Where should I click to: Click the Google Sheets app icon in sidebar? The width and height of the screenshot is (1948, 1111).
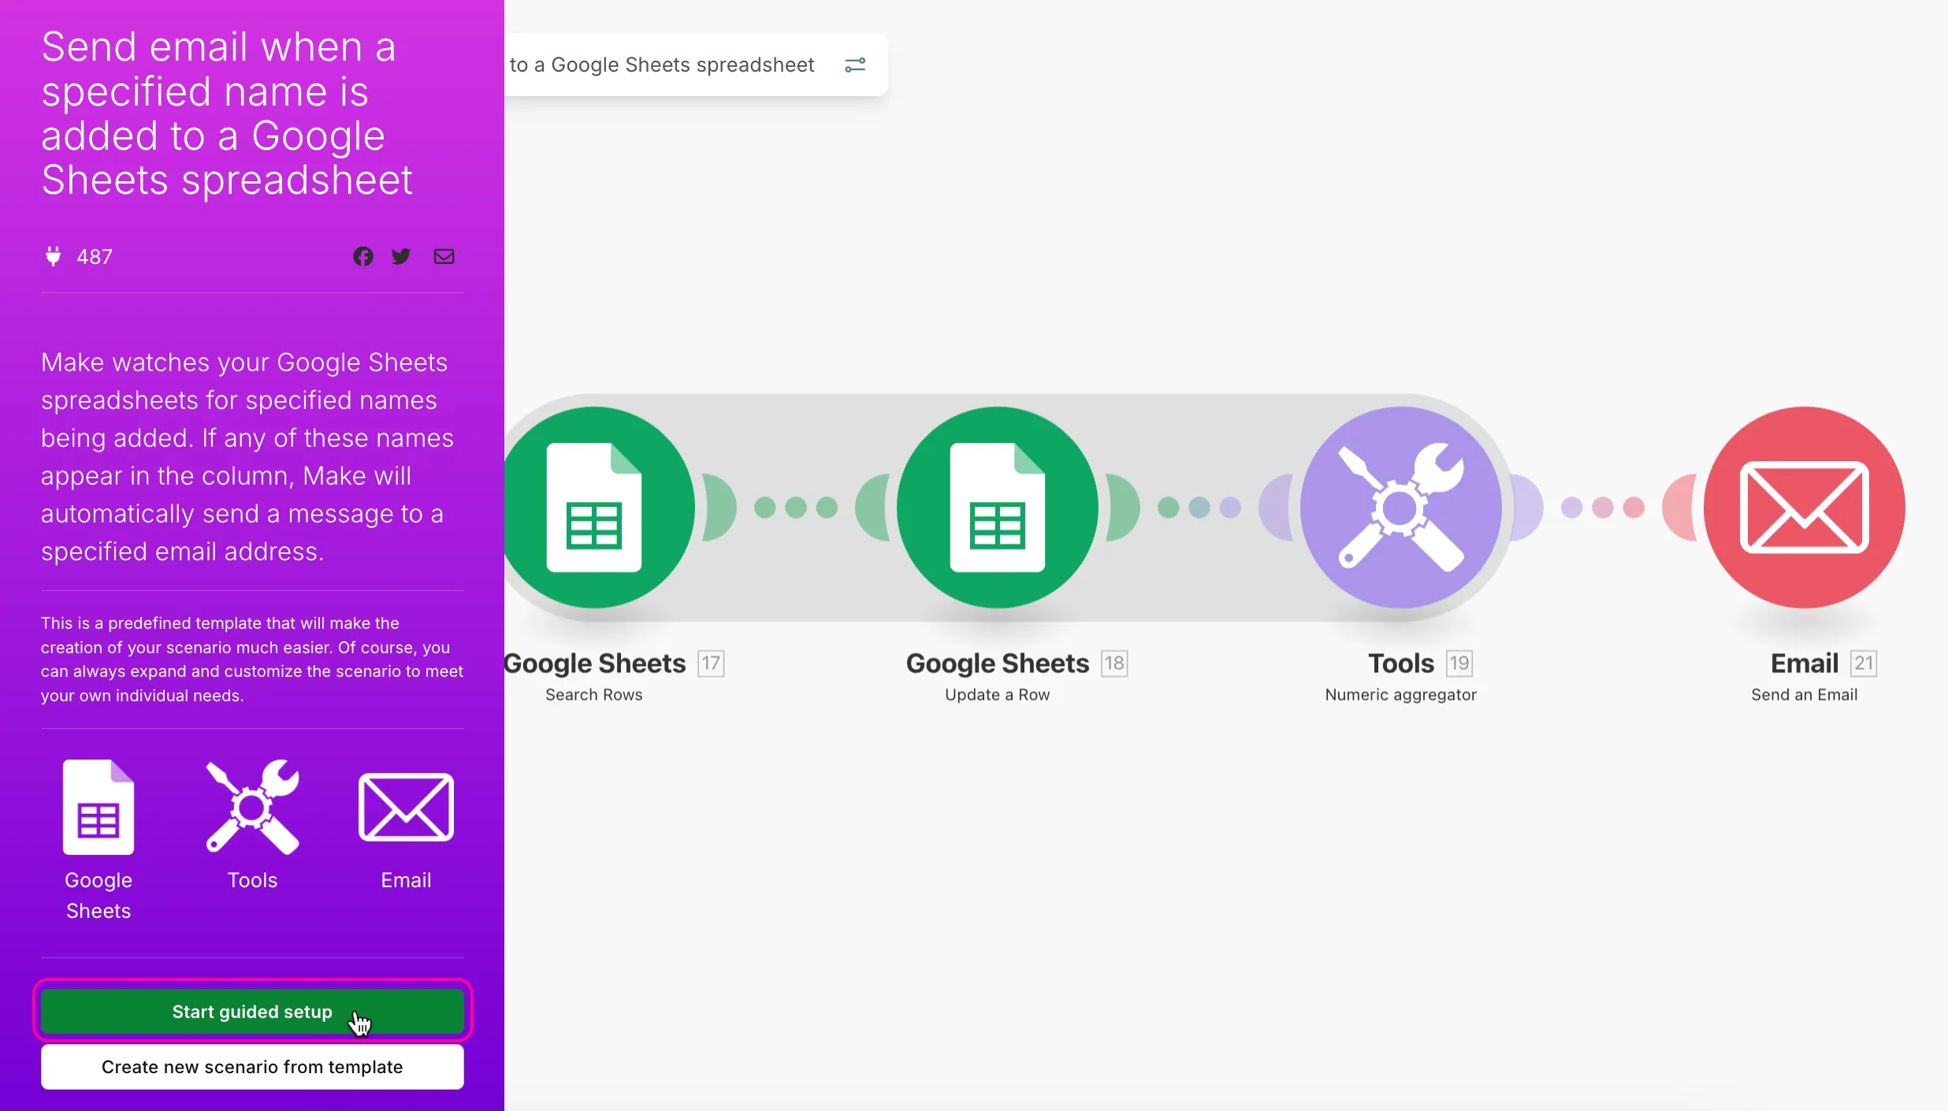coord(99,807)
